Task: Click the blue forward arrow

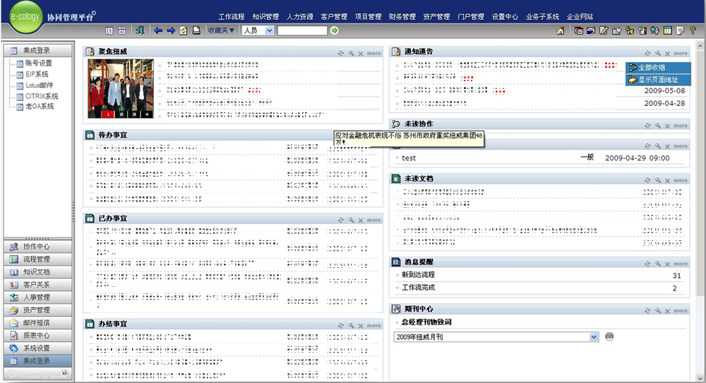Action: [171, 30]
